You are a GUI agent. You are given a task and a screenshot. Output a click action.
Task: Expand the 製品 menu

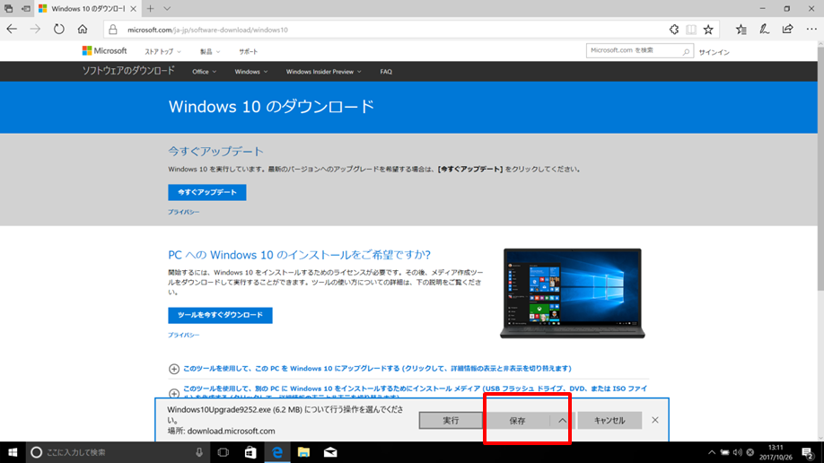(210, 51)
